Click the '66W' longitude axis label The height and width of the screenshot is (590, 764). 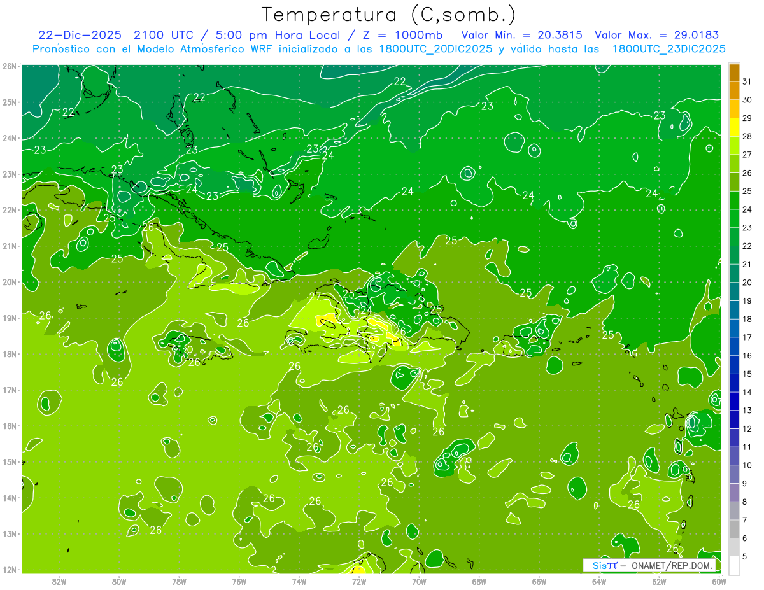click(x=539, y=580)
